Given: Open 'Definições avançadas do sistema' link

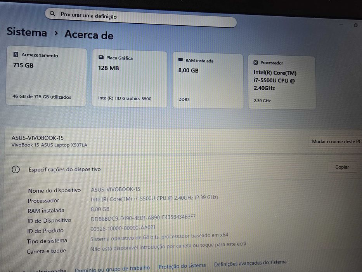Looking at the screenshot, I should click(x=250, y=263).
